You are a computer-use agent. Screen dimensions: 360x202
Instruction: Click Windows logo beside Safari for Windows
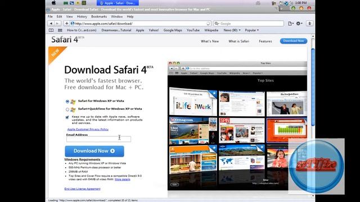coord(73,102)
